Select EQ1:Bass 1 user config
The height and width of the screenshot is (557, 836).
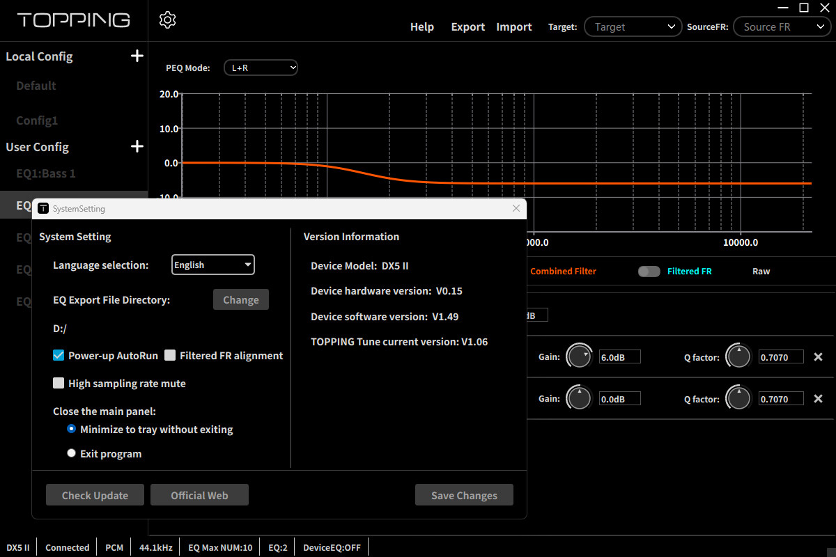[x=46, y=173]
